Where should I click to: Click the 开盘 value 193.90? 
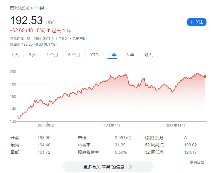44,138
